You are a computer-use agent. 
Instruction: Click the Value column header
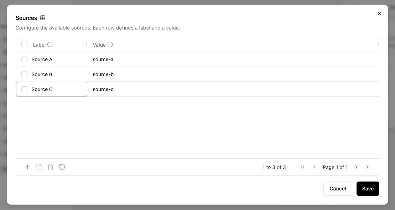(x=99, y=44)
